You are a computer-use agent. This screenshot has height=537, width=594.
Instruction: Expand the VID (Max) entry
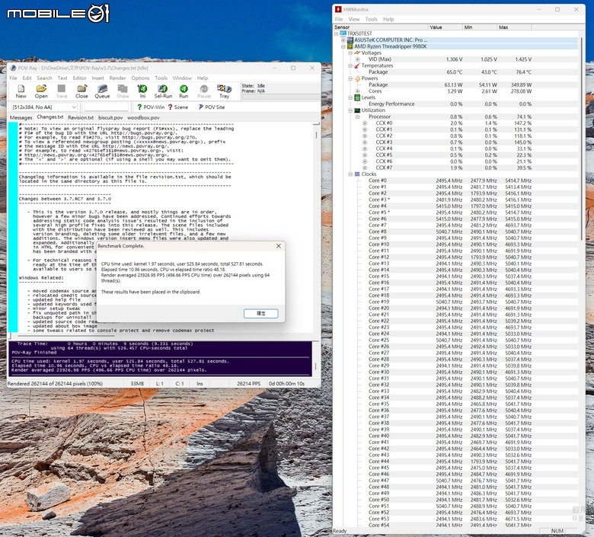[358, 59]
